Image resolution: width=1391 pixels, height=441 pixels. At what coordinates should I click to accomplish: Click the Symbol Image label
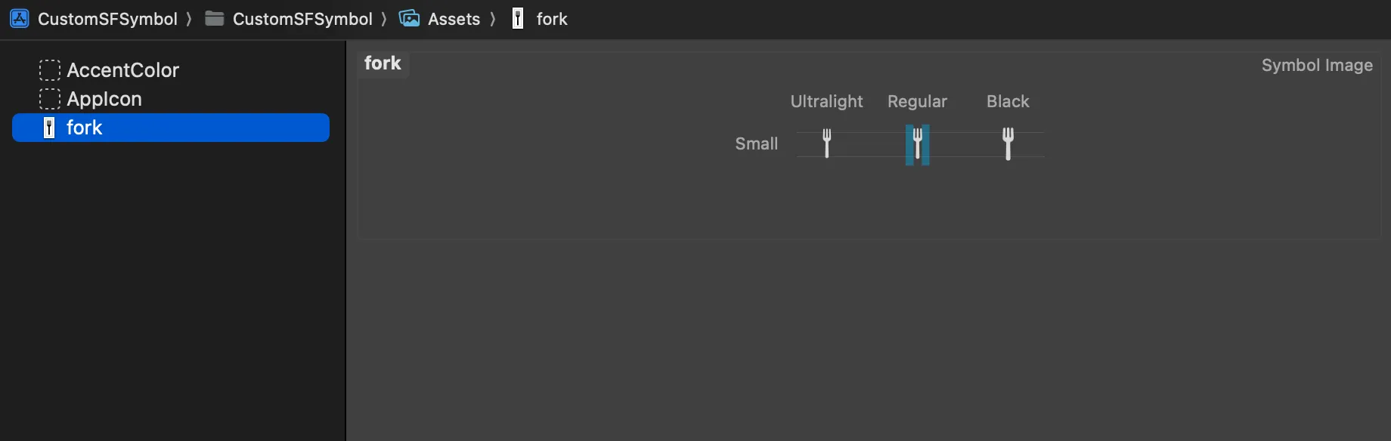[x=1317, y=65]
